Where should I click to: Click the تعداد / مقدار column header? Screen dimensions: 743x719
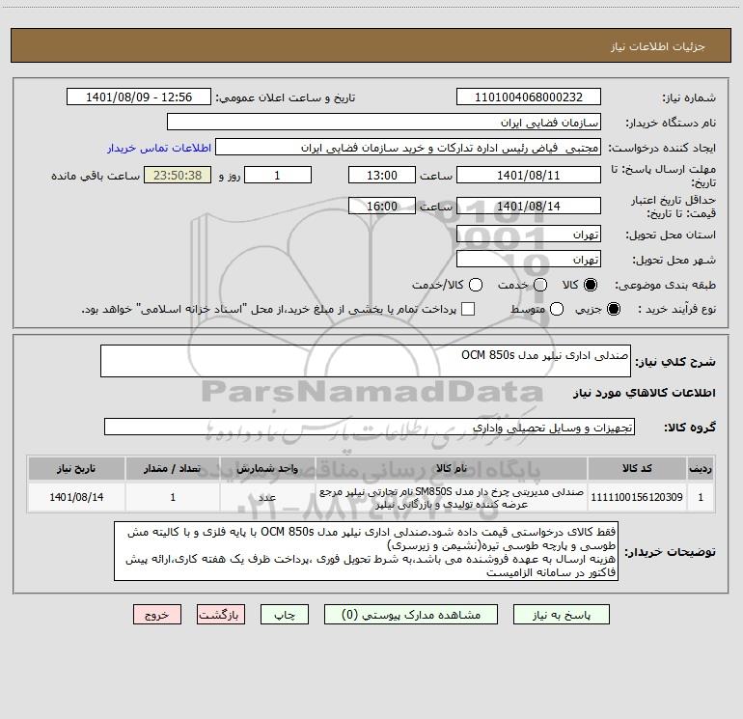click(x=173, y=468)
